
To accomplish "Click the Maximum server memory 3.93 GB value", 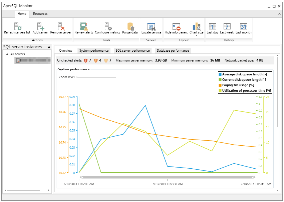I will pos(161,61).
